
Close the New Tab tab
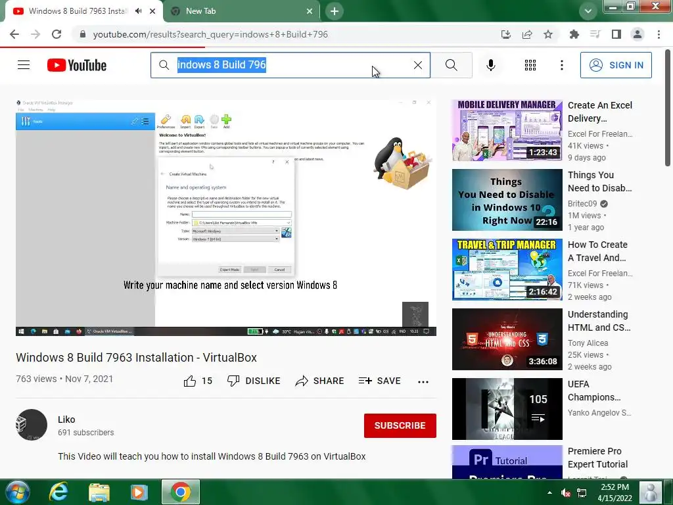pyautogui.click(x=310, y=11)
